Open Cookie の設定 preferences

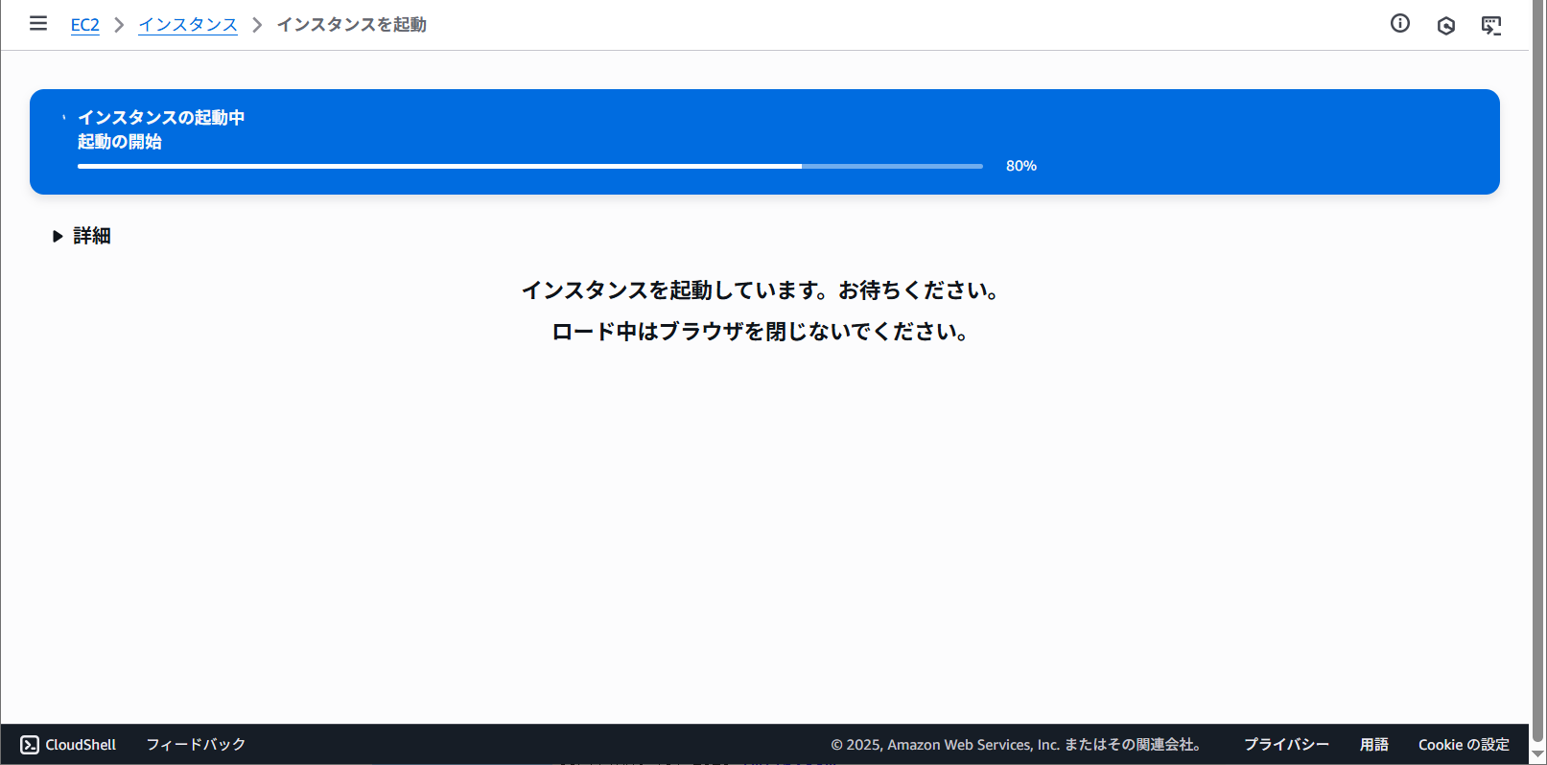pyautogui.click(x=1464, y=745)
